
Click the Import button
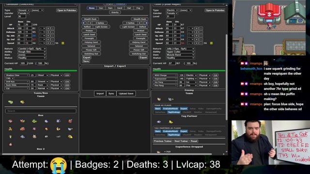click(100, 93)
